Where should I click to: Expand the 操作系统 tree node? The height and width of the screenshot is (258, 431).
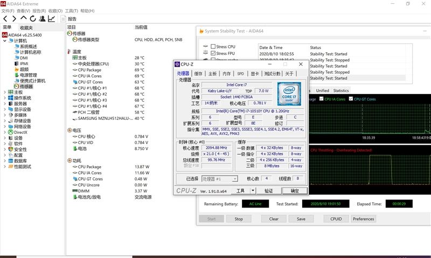pyautogui.click(x=5, y=98)
